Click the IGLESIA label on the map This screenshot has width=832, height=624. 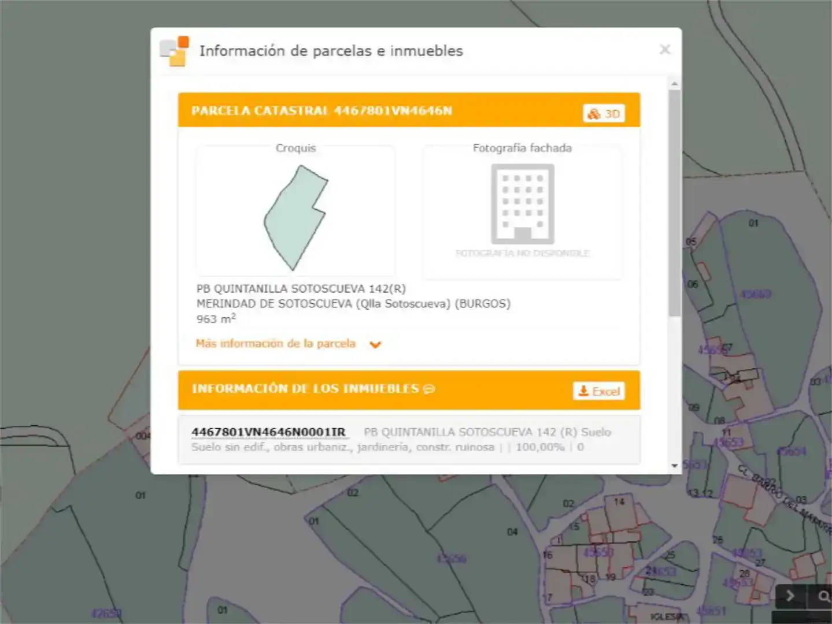coord(667,616)
